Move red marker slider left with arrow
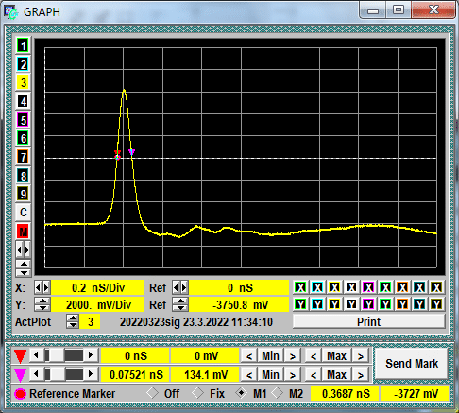Viewport: 459px width, 413px height. point(36,355)
